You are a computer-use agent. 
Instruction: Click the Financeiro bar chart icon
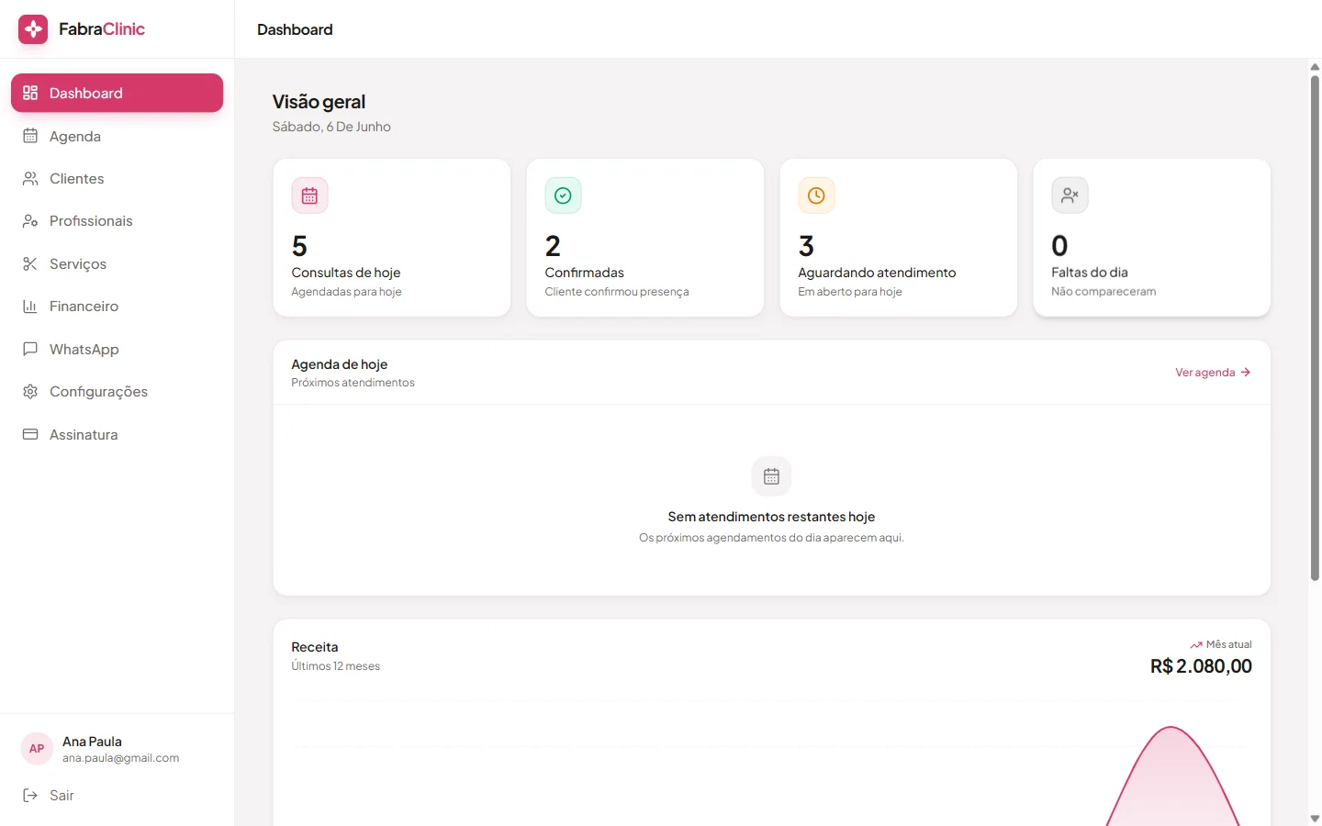coord(30,307)
